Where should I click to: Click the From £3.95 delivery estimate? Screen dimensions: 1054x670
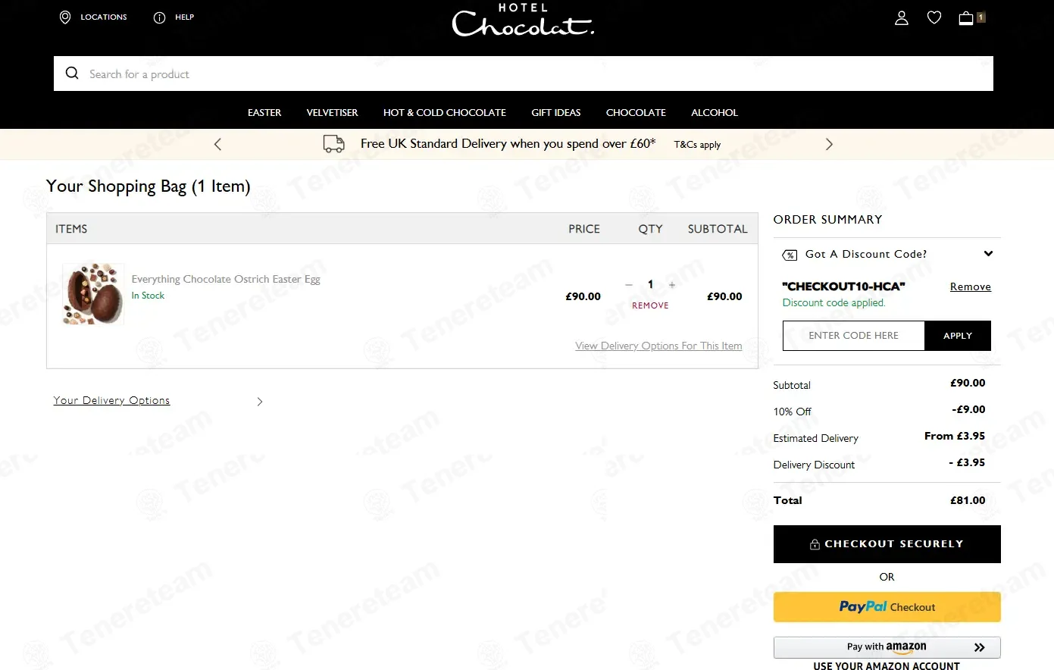pyautogui.click(x=955, y=436)
